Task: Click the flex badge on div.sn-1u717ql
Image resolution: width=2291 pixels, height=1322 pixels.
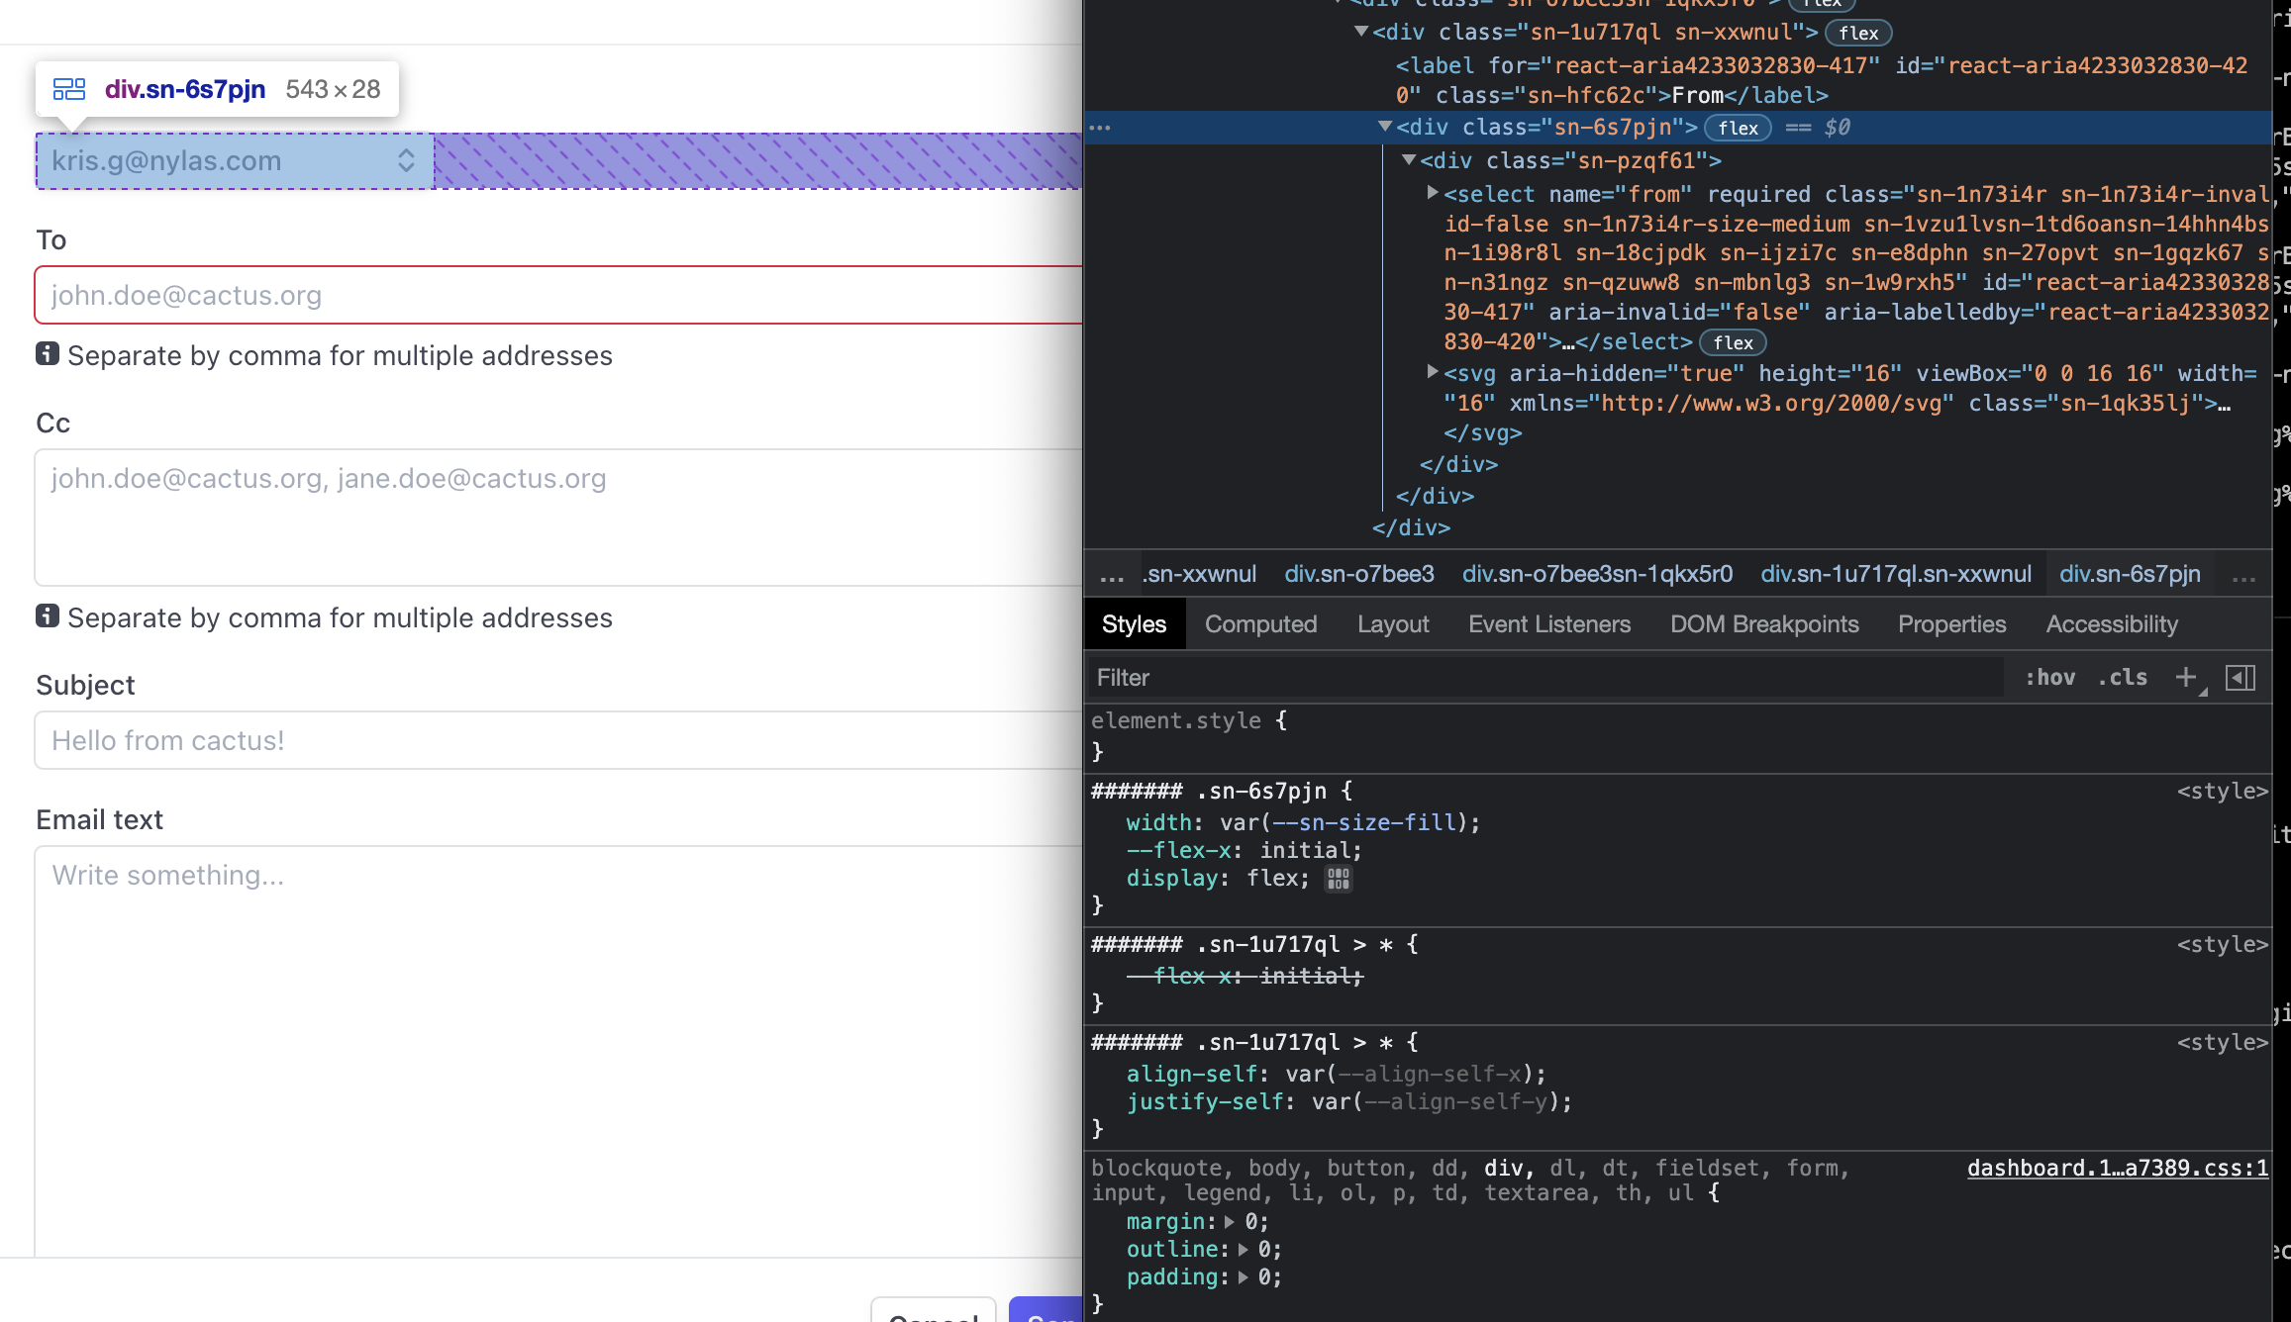Action: (1858, 33)
